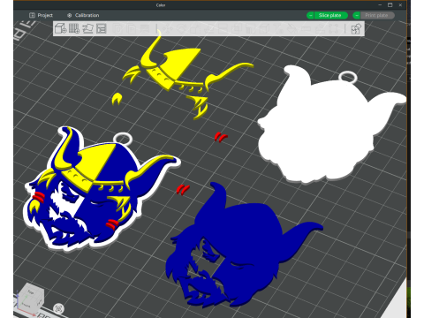Open the Assembly view icon
424x318 pixels.
point(356,28)
